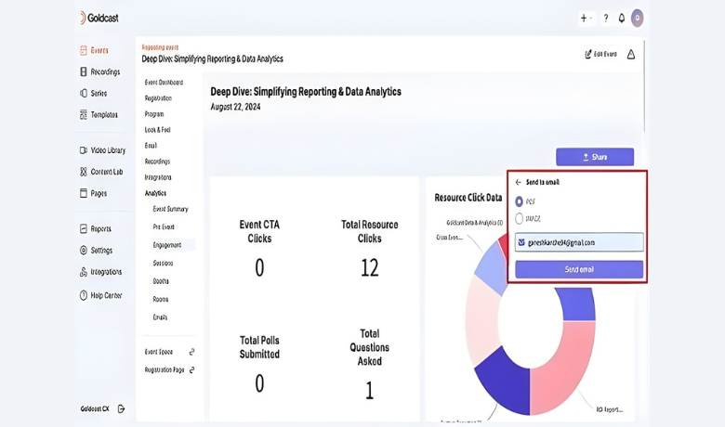Open the plus create dropdown in header
The image size is (725, 427).
click(586, 18)
